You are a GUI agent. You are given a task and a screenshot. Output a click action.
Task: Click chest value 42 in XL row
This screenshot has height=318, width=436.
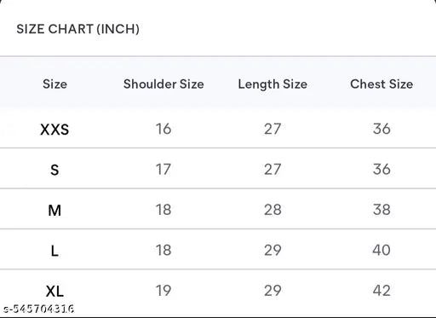tap(381, 291)
